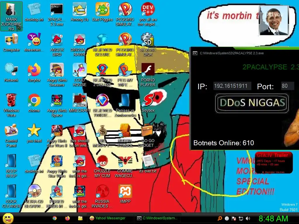
Task: Open the DEV C++ 'you all are too stupid' icon
Action: point(148,15)
